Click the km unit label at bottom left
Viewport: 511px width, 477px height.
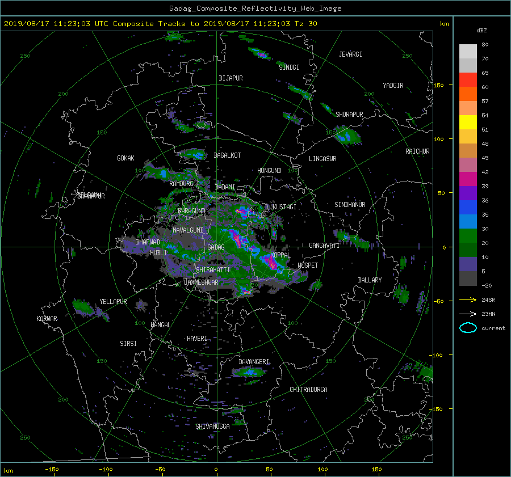(8, 471)
